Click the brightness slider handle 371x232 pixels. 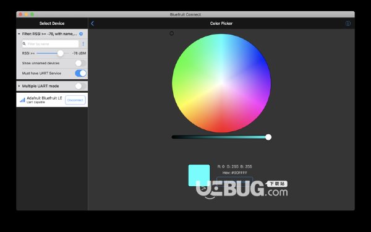point(268,137)
